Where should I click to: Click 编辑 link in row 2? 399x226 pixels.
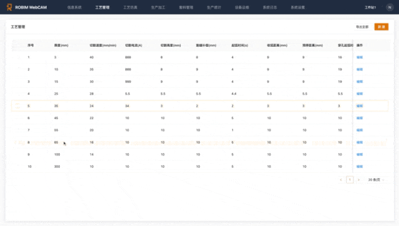360,69
